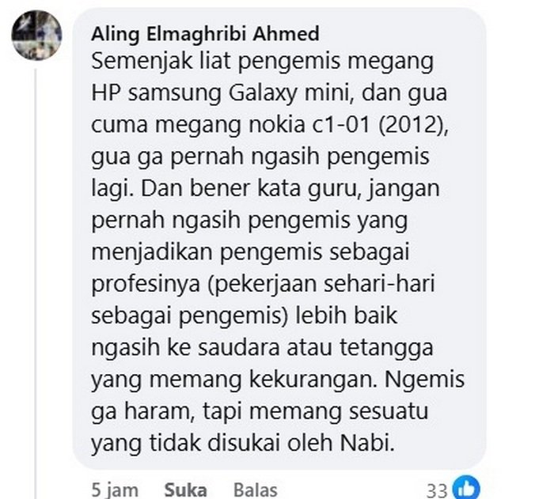This screenshot has height=499, width=554.
Task: Click the text nokia c1-01 (2012)
Action: [x=349, y=125]
